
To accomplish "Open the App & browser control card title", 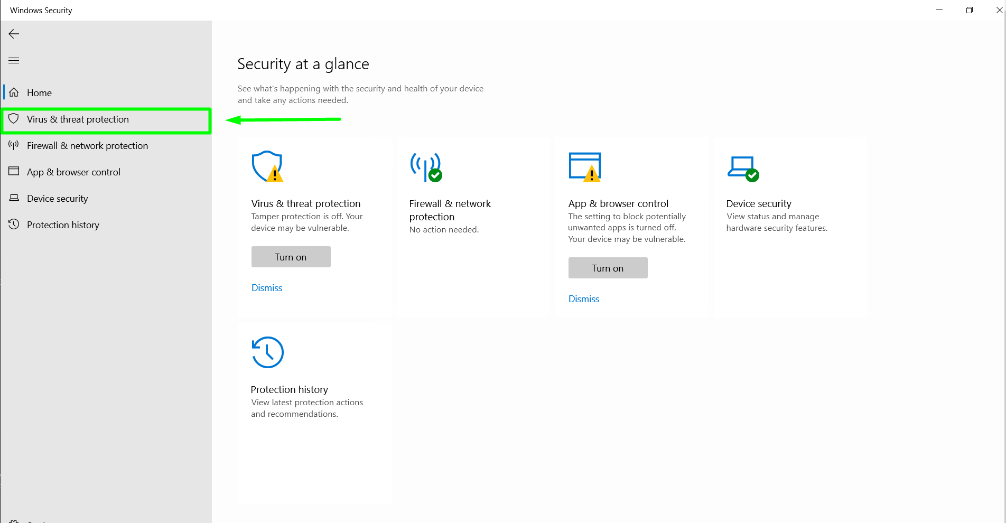I will 618,204.
